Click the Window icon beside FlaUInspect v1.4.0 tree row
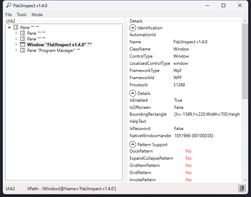Screen dimensions: 251x197 [23, 44]
